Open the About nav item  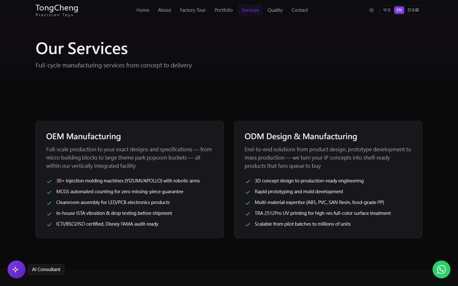pyautogui.click(x=164, y=10)
